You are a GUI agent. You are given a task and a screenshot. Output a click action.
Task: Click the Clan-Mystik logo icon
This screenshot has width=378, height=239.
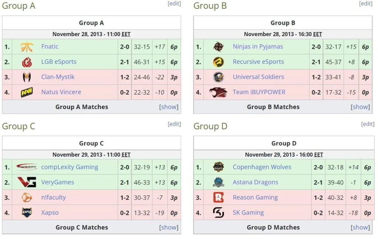(27, 77)
